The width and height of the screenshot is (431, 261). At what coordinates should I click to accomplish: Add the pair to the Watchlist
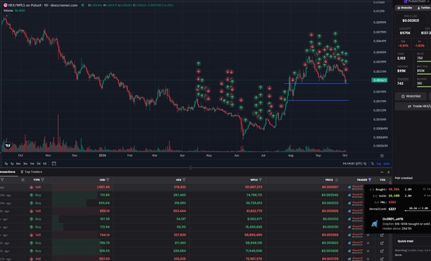411,96
